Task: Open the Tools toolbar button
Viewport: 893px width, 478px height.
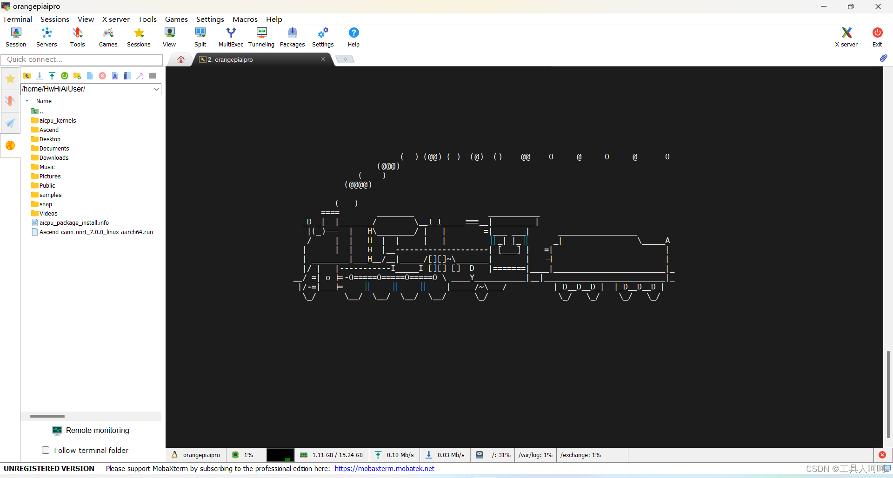Action: coord(77,37)
